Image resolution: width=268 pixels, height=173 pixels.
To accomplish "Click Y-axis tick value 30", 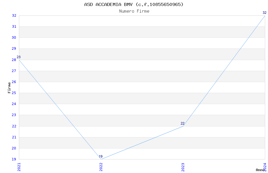I will coord(14,38).
